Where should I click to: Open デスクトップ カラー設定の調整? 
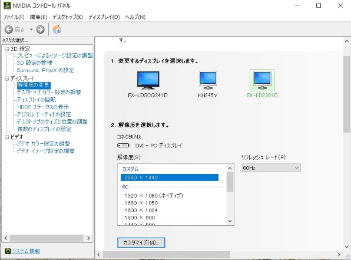tap(49, 92)
